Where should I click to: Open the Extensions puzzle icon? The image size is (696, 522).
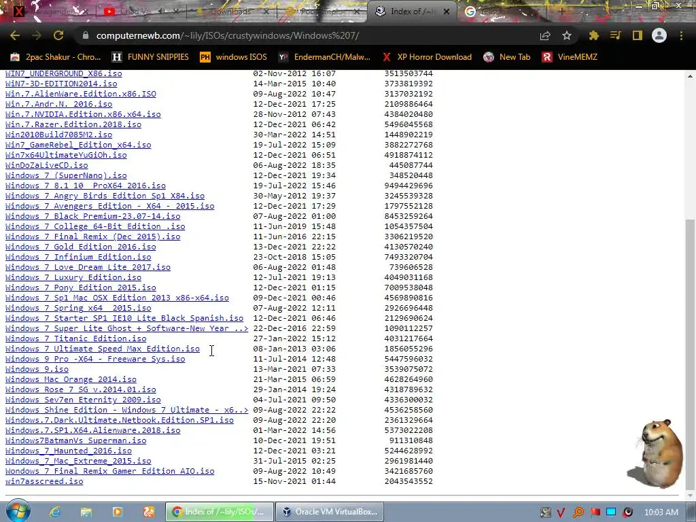pos(593,35)
